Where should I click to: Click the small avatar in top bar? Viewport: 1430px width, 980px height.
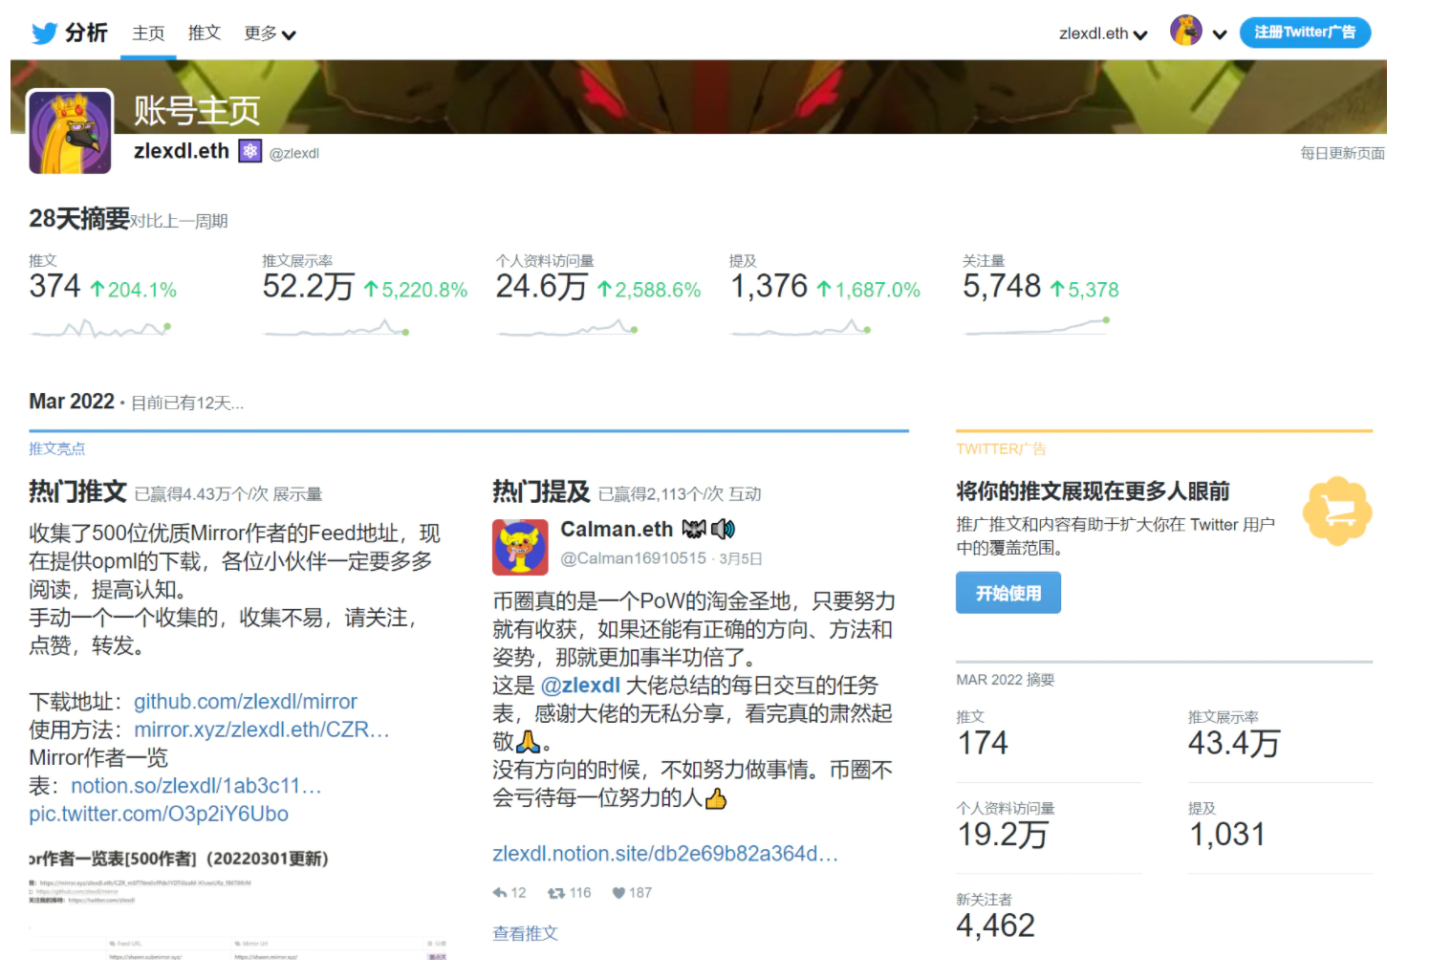point(1186,32)
